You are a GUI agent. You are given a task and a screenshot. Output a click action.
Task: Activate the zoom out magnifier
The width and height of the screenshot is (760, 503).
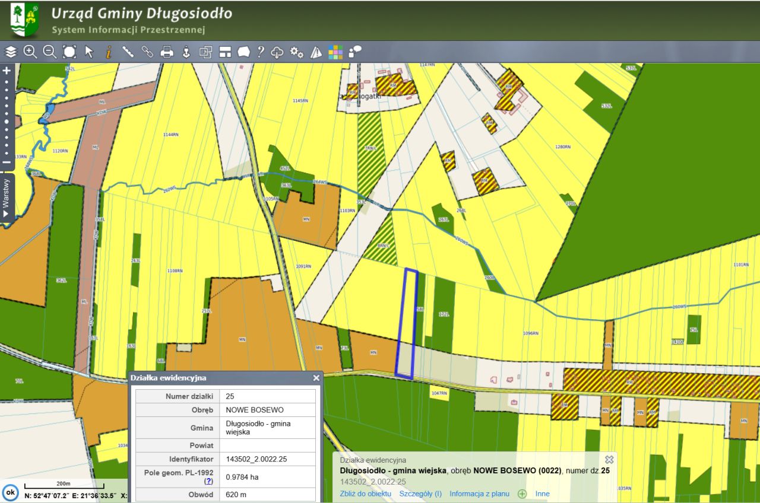(x=50, y=52)
